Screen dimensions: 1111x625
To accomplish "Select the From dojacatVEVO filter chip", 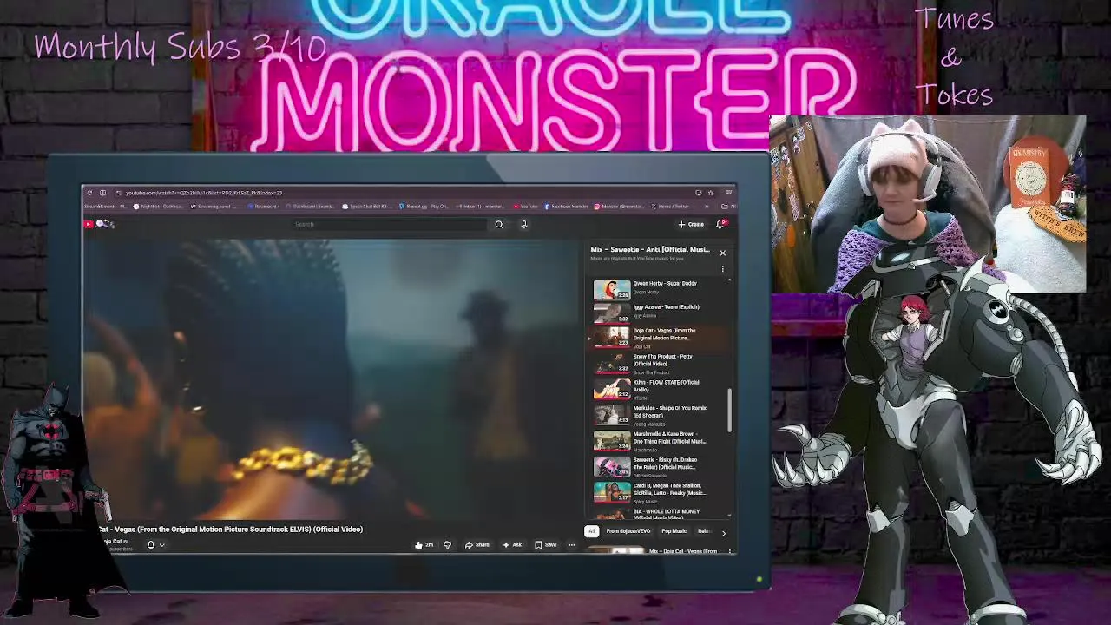I will 628,531.
